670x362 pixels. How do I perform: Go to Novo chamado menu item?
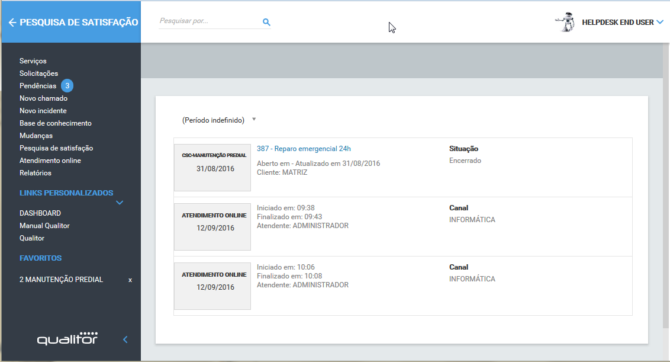coord(43,98)
